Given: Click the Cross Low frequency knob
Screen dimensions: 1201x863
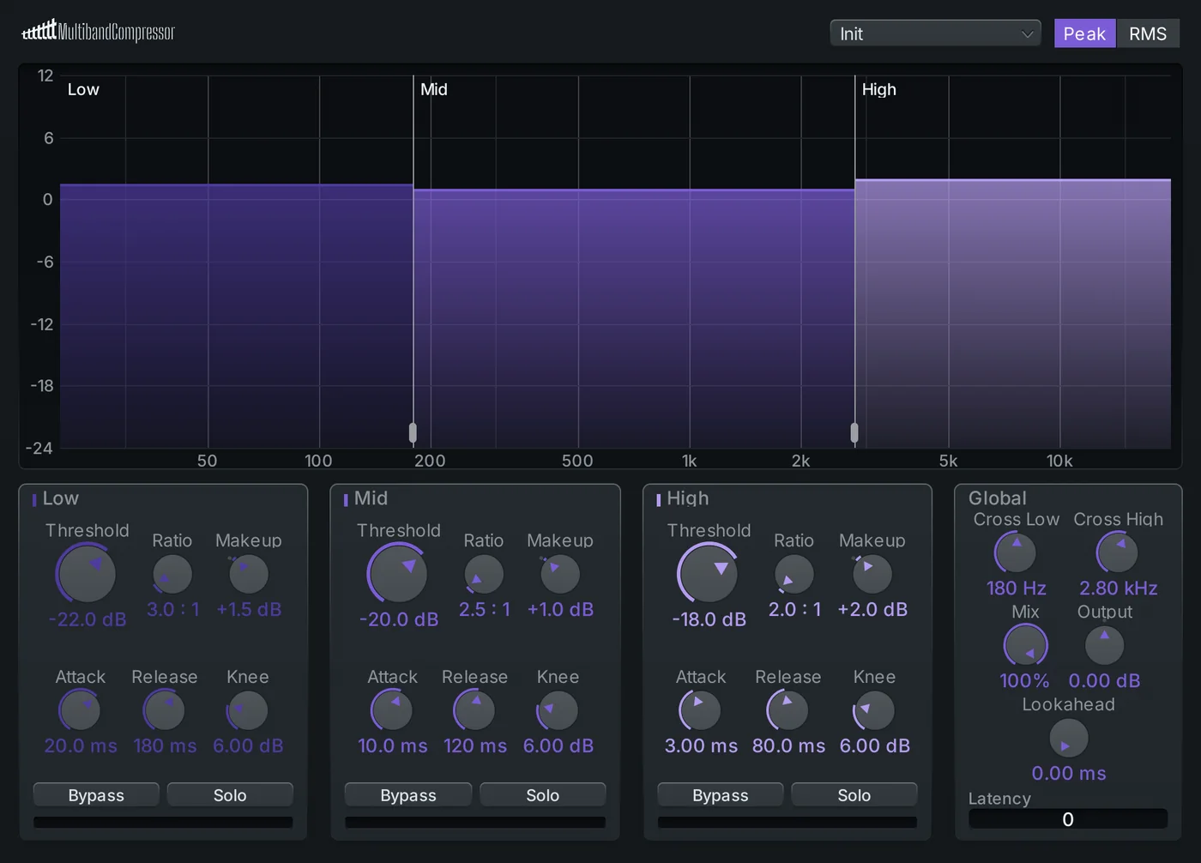Looking at the screenshot, I should click(1016, 552).
